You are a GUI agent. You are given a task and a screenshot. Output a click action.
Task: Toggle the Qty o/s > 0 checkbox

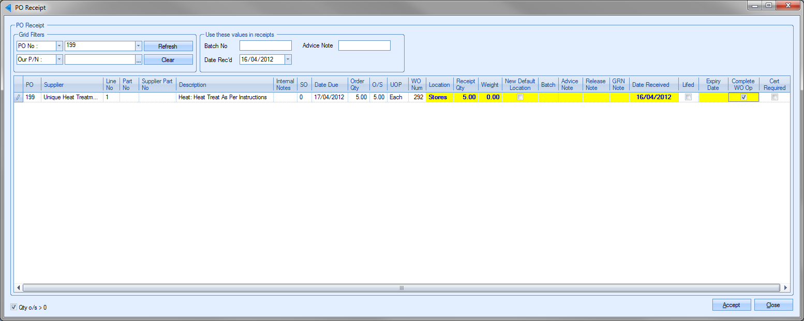click(x=14, y=307)
